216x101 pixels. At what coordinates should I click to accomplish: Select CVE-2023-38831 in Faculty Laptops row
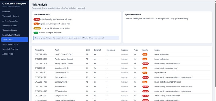[x=41, y=59]
